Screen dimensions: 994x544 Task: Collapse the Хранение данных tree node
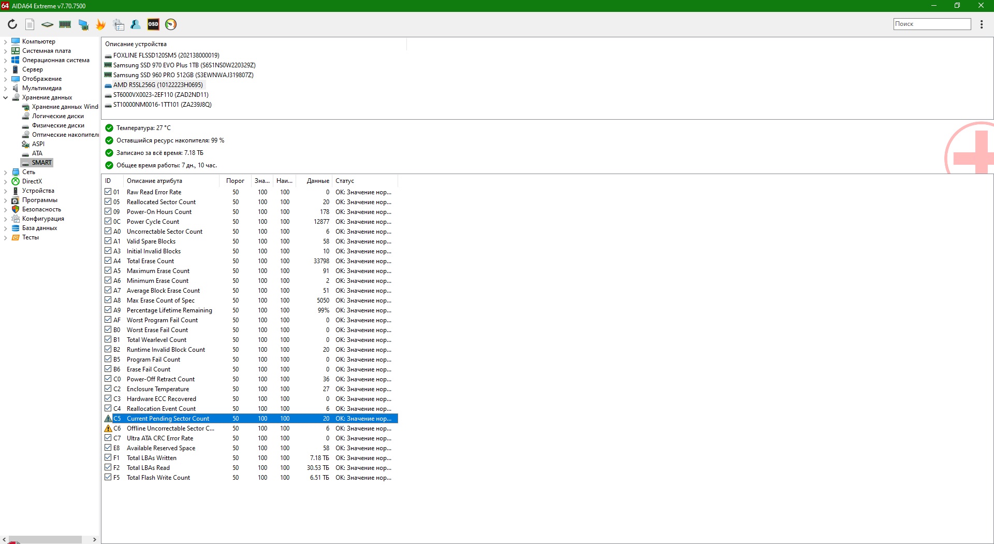tap(6, 97)
